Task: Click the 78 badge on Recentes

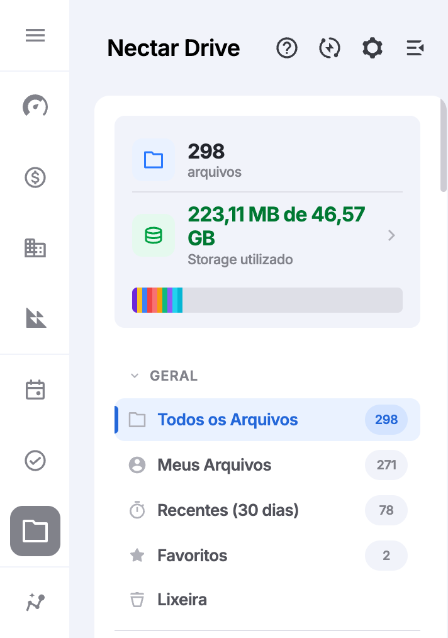Action: [386, 510]
